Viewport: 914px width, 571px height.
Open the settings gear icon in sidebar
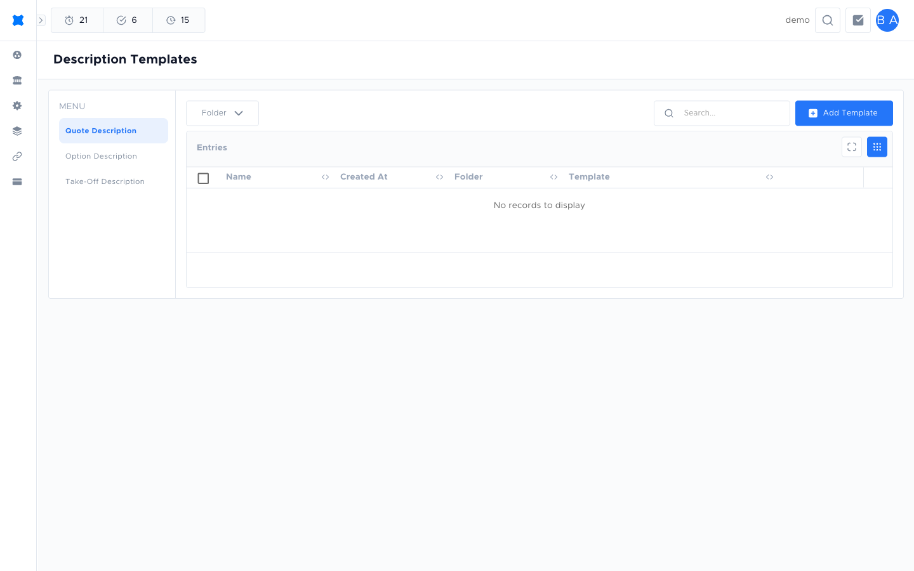[x=17, y=106]
